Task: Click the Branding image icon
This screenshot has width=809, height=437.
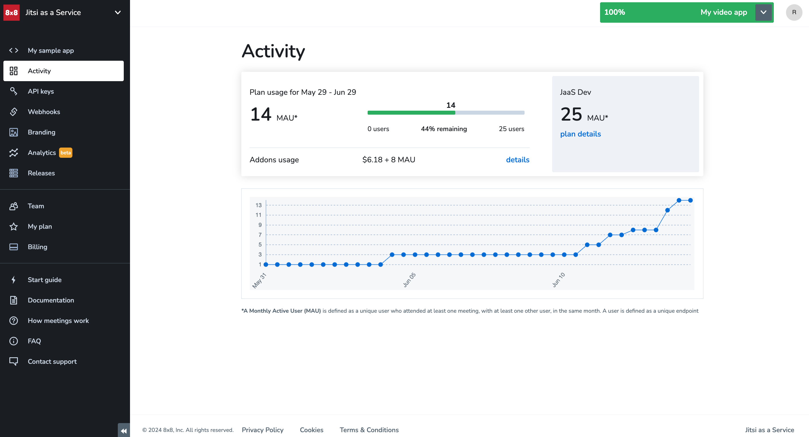Action: [14, 132]
